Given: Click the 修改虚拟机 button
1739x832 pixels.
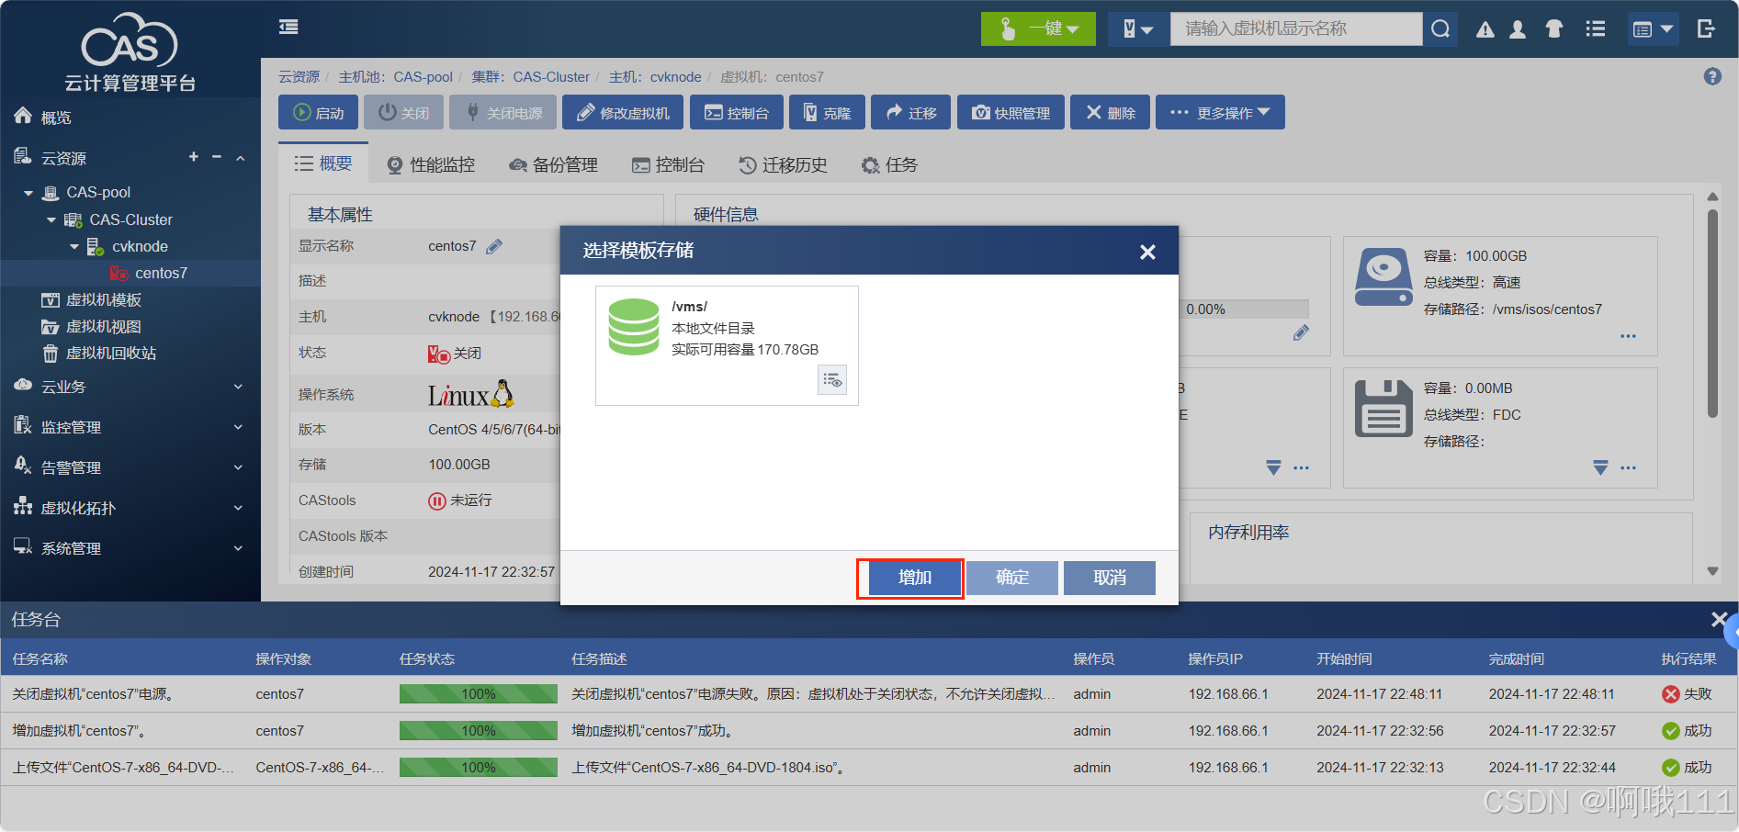Looking at the screenshot, I should [623, 112].
